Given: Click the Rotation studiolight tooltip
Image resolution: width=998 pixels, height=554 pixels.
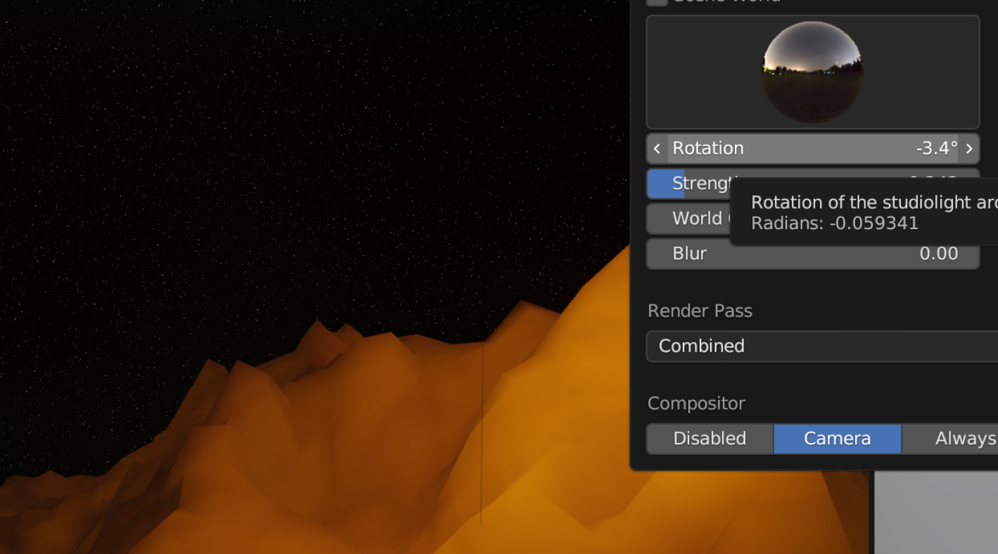Looking at the screenshot, I should pyautogui.click(x=873, y=202).
